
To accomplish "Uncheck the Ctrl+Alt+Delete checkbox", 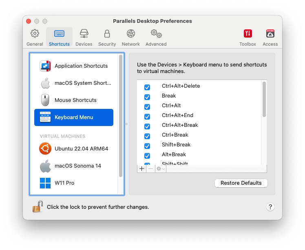I will pos(147,87).
